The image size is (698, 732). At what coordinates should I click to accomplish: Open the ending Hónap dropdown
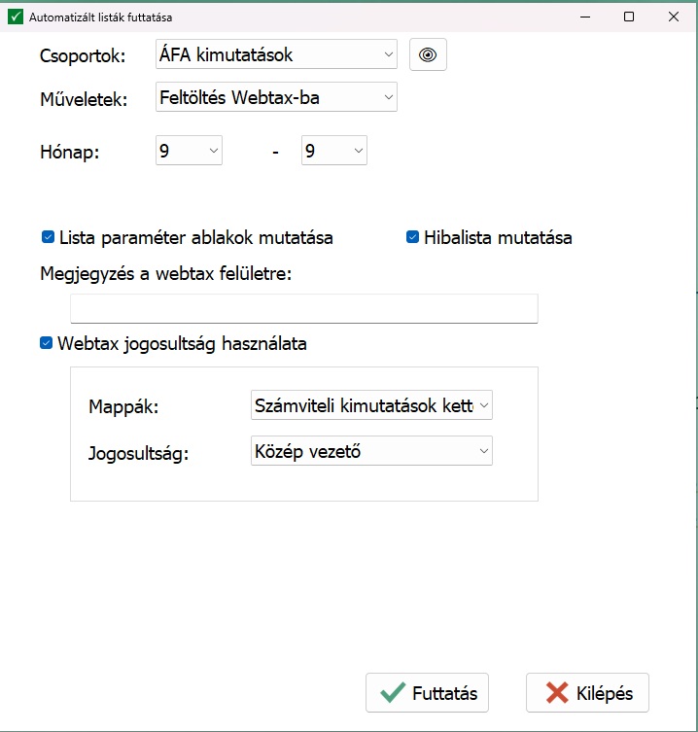333,152
